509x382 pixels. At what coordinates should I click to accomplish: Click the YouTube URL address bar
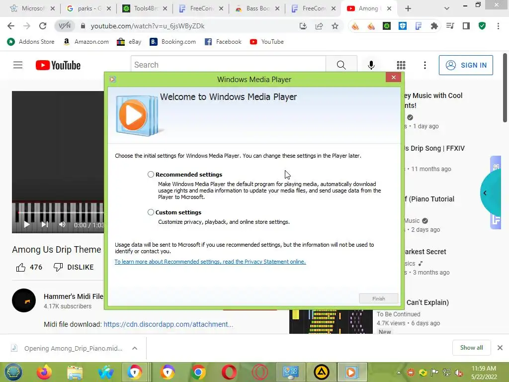click(147, 26)
